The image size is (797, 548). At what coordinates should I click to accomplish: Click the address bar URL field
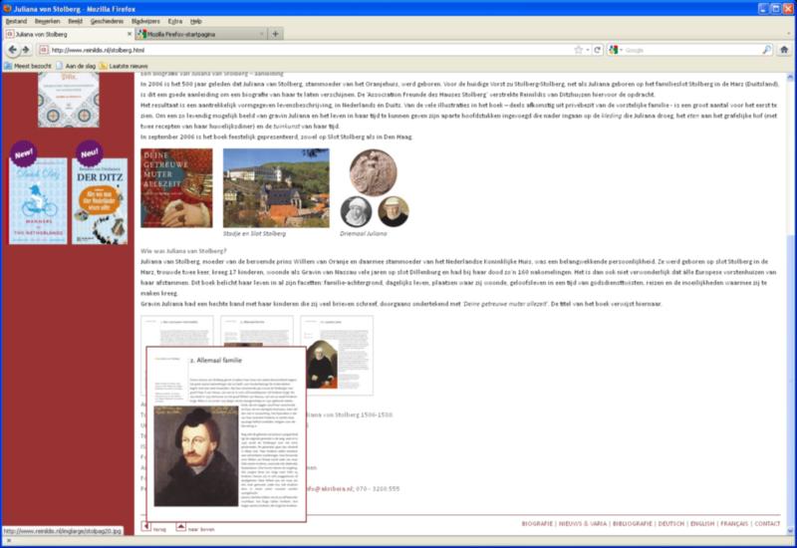tap(310, 50)
